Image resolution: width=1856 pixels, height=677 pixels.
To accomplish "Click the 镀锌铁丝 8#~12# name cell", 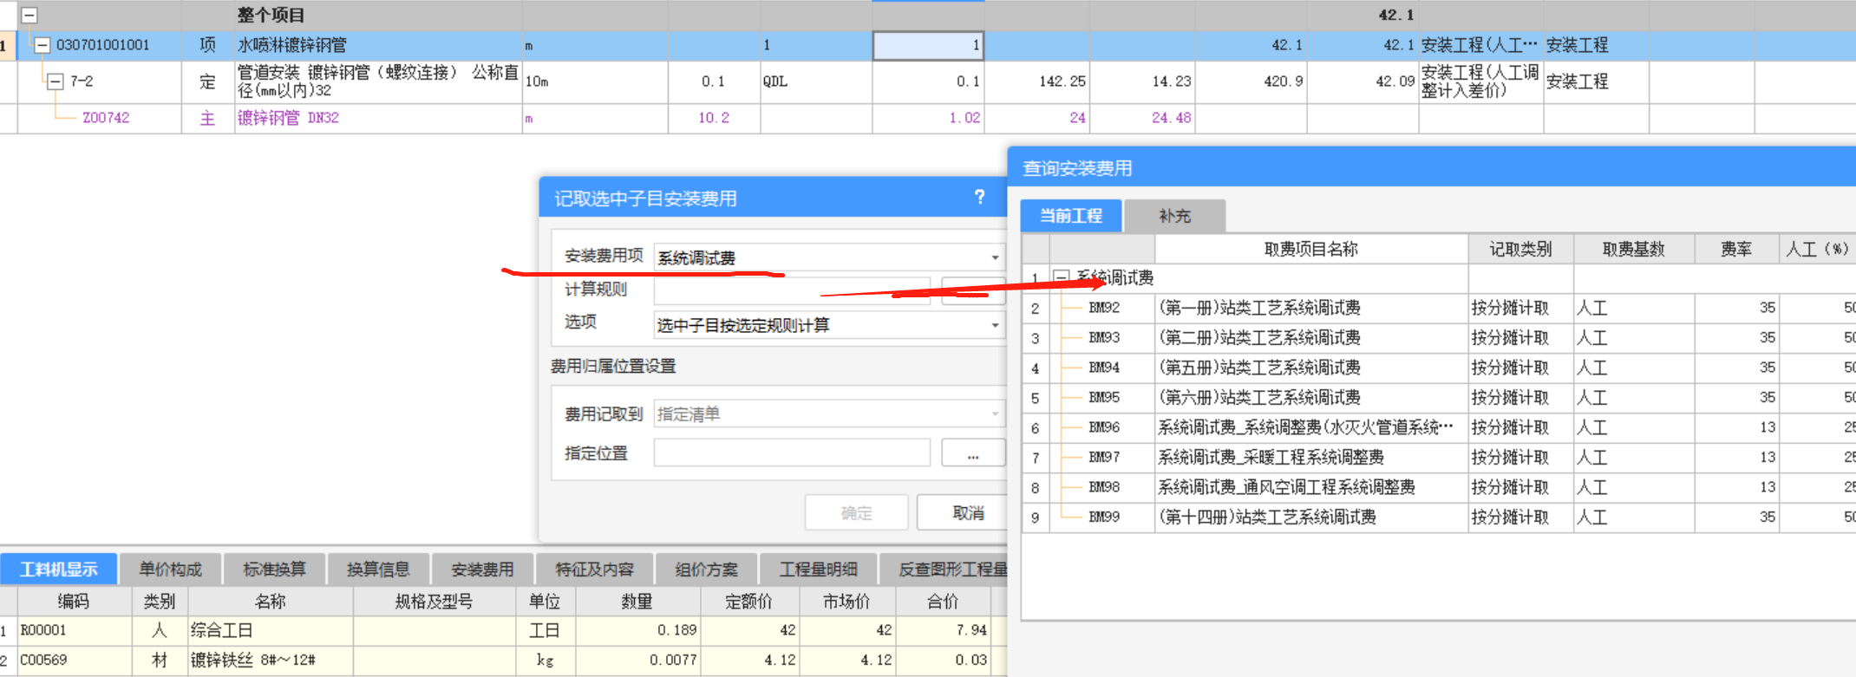I will point(270,660).
